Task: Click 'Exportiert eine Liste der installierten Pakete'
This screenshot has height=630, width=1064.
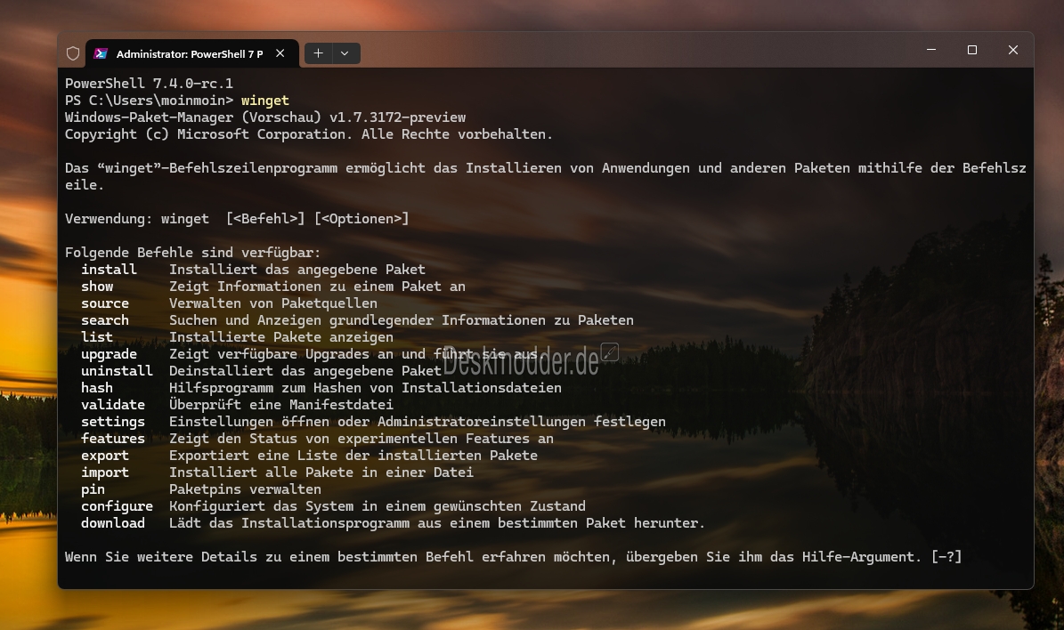Action: tap(353, 456)
